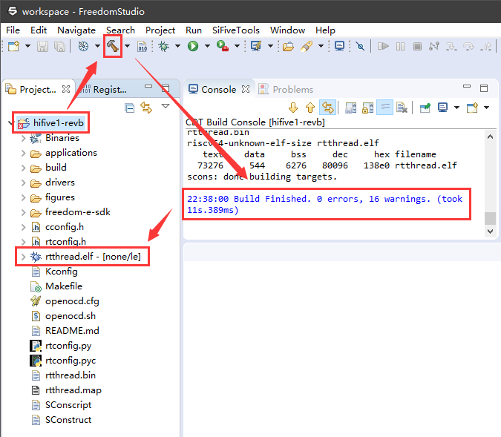Viewport: 501px width, 437px height.
Task: Click the Skip All Breakpoints icon
Action: [361, 47]
